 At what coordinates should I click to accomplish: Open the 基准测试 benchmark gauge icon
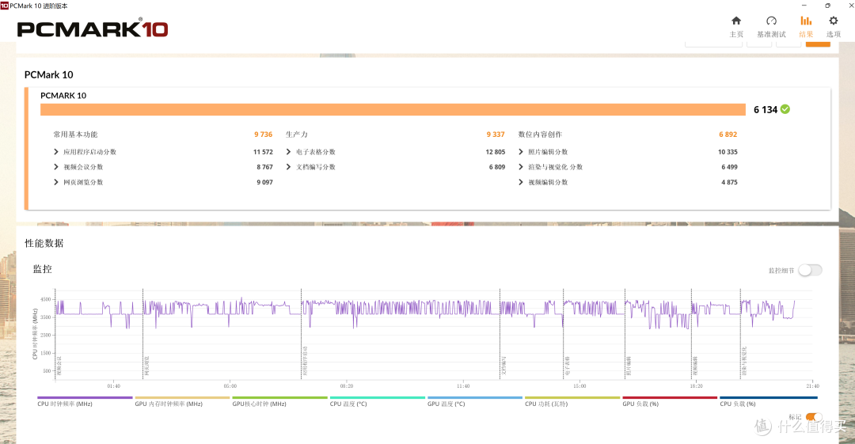coord(771,21)
